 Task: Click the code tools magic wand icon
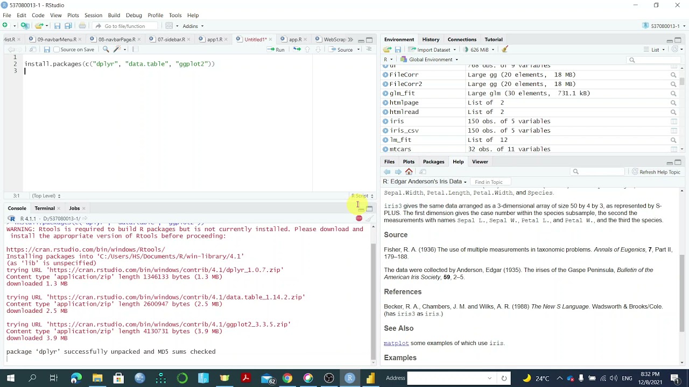pos(117,49)
